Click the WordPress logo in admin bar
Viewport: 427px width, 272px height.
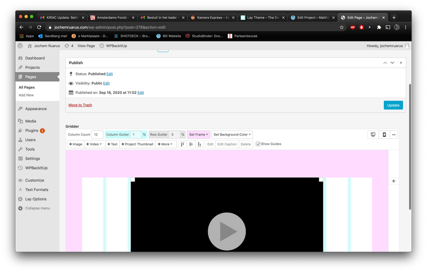(20, 46)
